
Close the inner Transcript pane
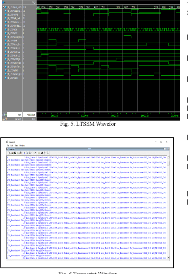(168, 149)
